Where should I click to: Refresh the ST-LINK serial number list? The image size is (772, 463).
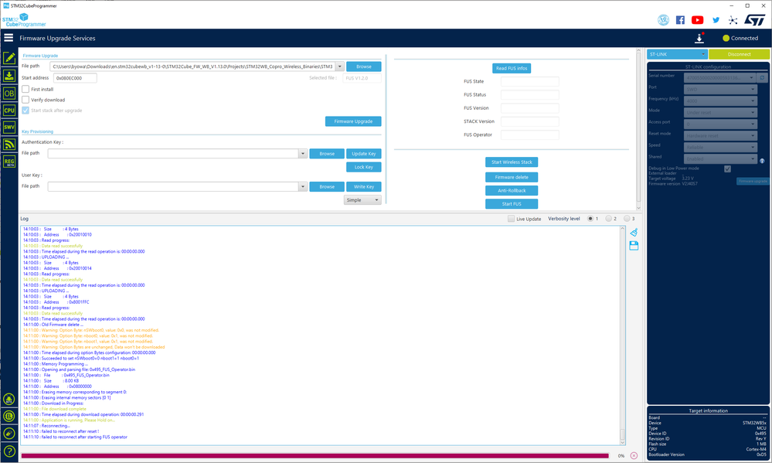(x=762, y=78)
